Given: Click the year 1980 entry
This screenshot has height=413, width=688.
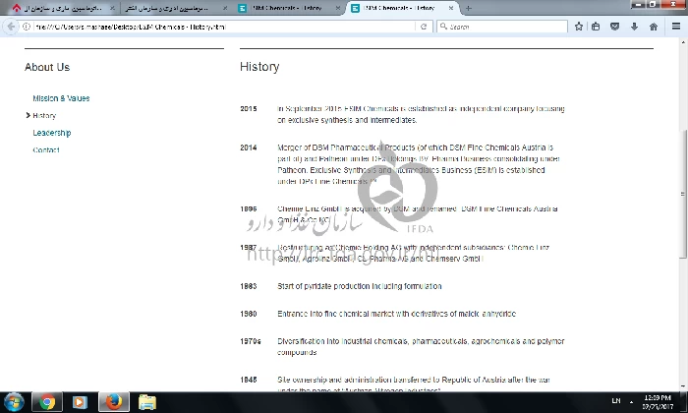Looking at the screenshot, I should click(249, 314).
